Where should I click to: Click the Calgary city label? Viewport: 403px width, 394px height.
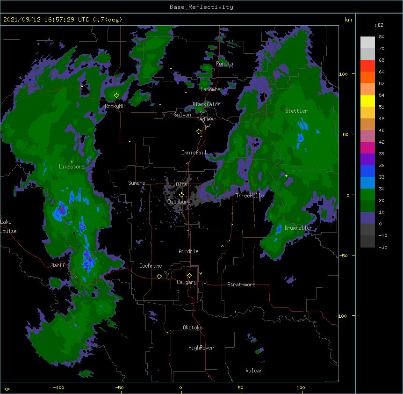click(x=187, y=282)
